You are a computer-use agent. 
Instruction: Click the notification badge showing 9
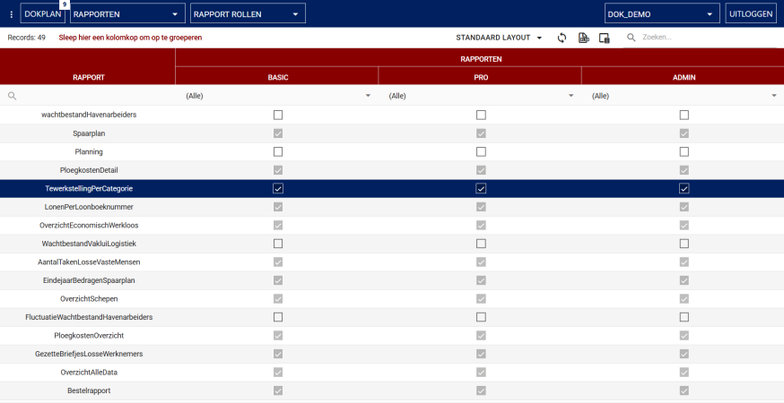[64, 4]
